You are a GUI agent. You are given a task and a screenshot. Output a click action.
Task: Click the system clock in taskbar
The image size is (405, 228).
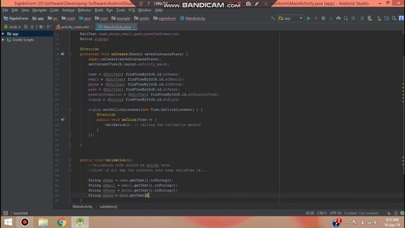[392, 222]
